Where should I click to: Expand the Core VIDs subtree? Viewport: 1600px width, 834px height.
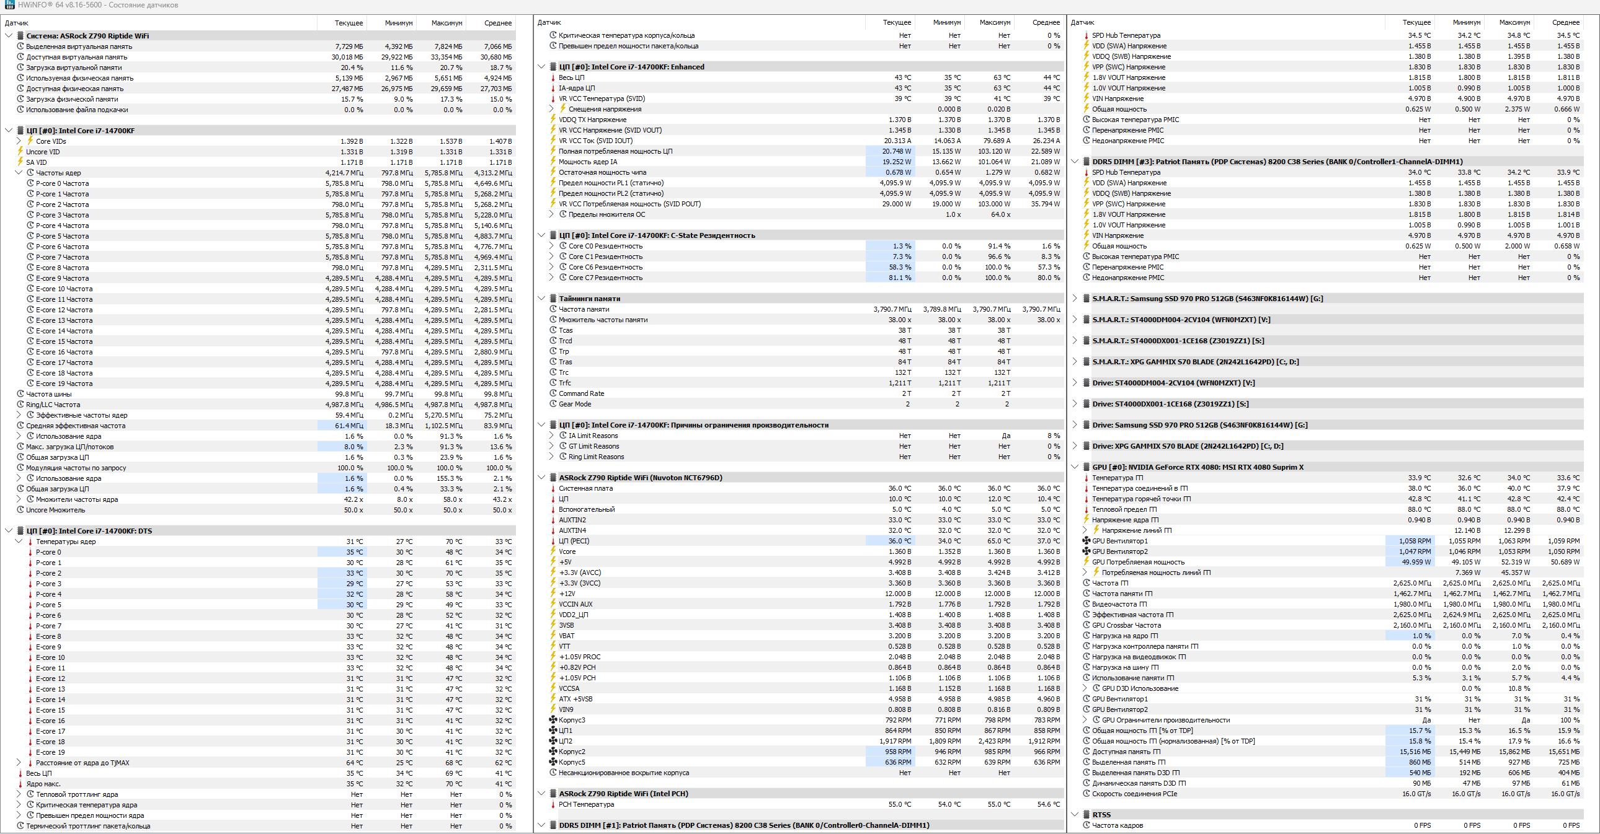(x=19, y=141)
